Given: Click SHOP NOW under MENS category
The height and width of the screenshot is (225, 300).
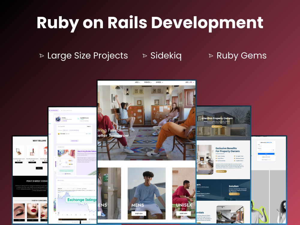Looking at the screenshot, I should pos(139,213).
